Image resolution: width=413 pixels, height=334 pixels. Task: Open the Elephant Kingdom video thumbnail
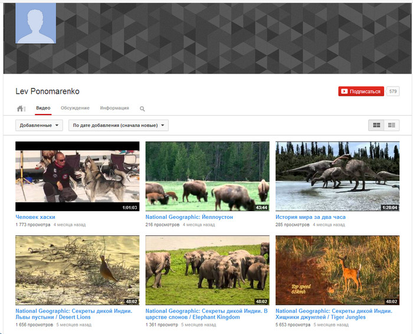pos(208,270)
